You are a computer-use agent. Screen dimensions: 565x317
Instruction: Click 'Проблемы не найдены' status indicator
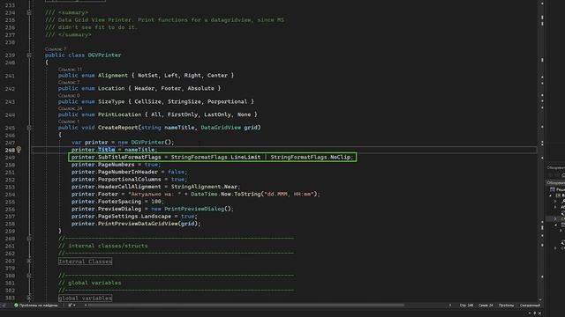click(x=38, y=306)
